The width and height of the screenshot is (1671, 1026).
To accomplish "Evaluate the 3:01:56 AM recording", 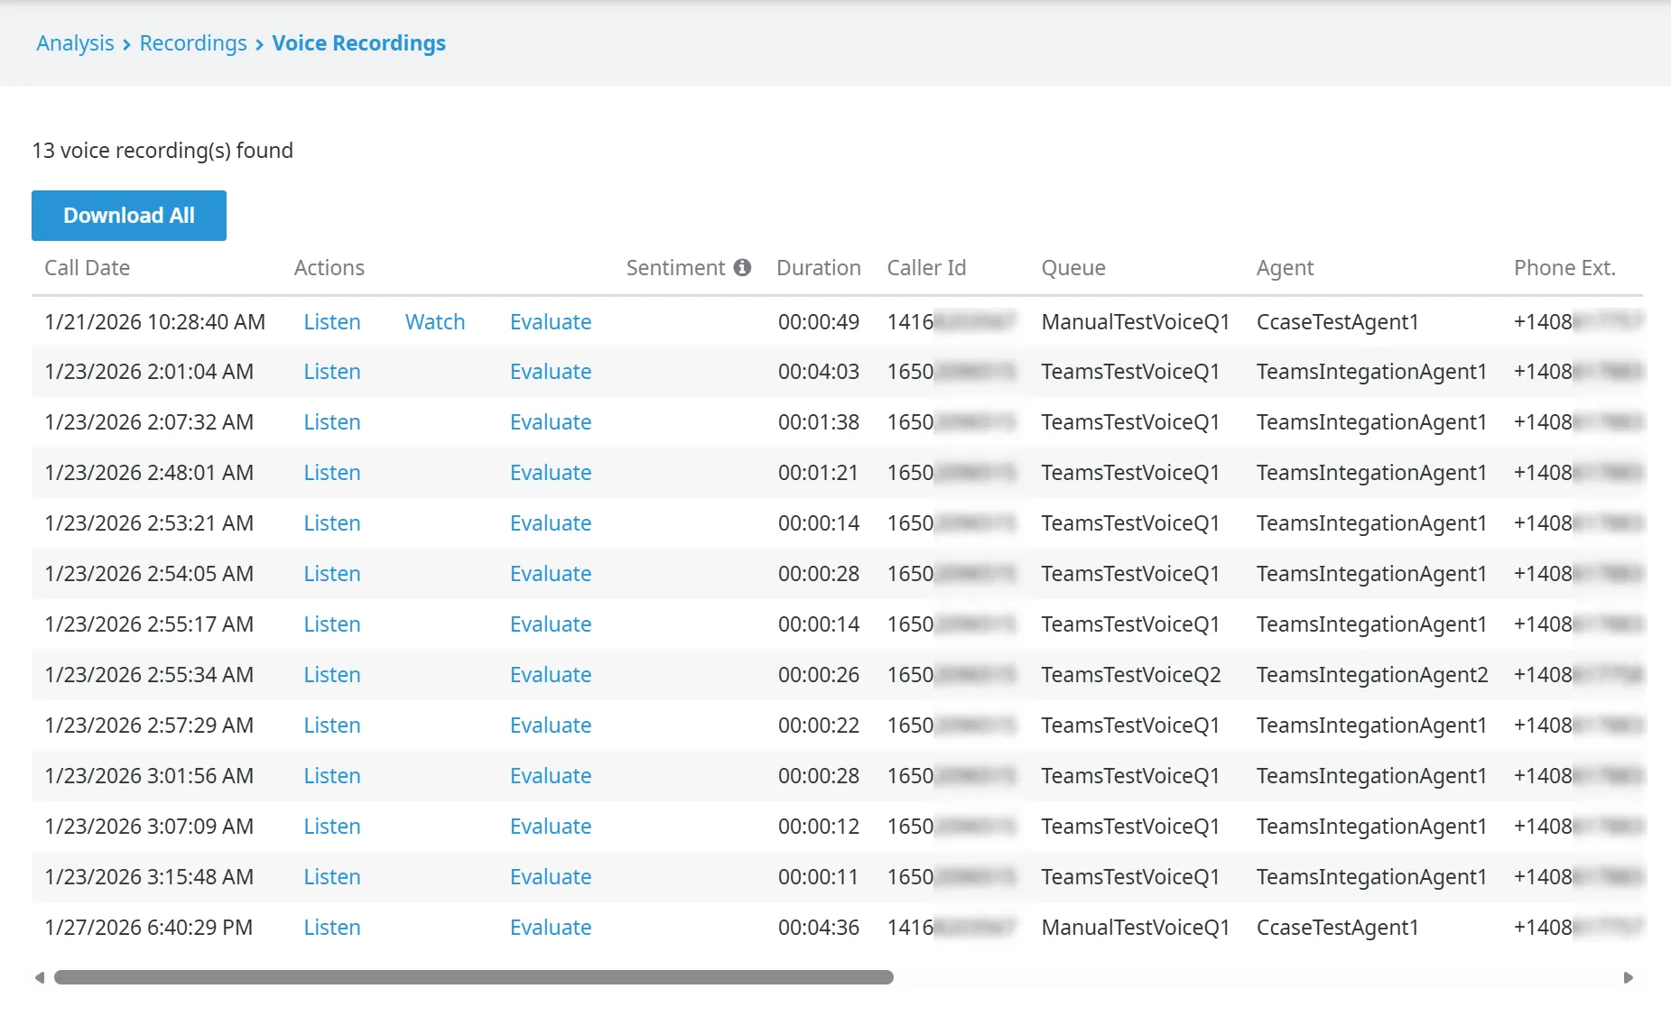I will tap(551, 776).
